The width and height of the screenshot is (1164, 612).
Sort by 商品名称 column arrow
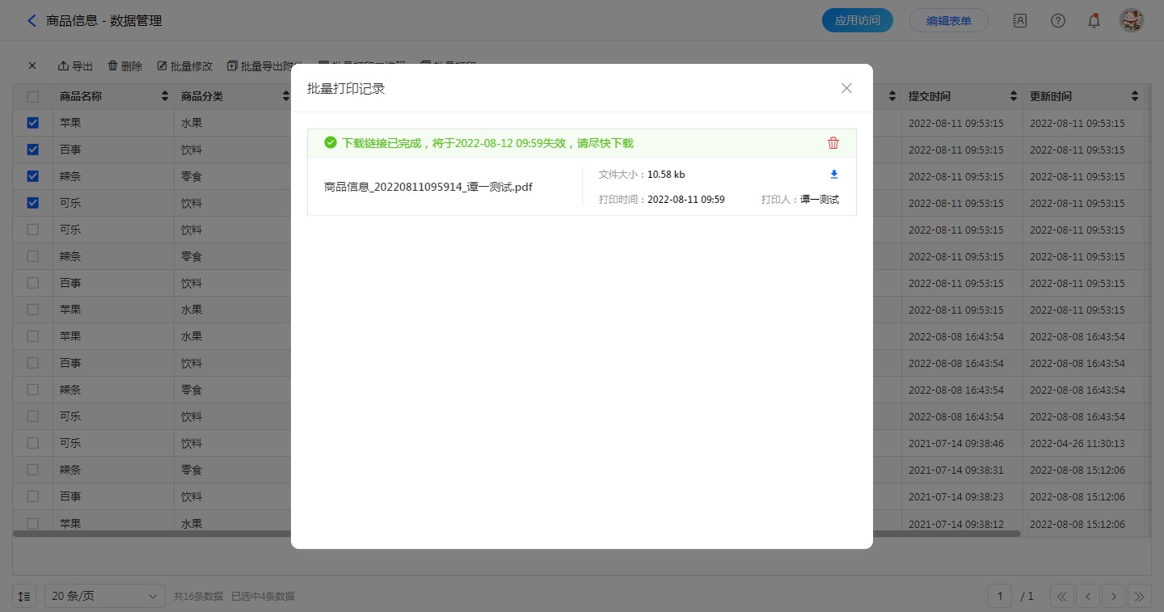(x=165, y=97)
